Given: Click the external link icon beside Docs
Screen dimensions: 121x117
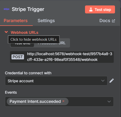Looking at the screenshot, I should click(113, 21).
